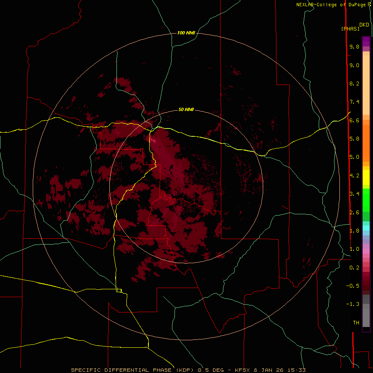Screen dimensions: 373x373
Task: Click the 0.5 DEG elevation text
Action: (x=211, y=370)
